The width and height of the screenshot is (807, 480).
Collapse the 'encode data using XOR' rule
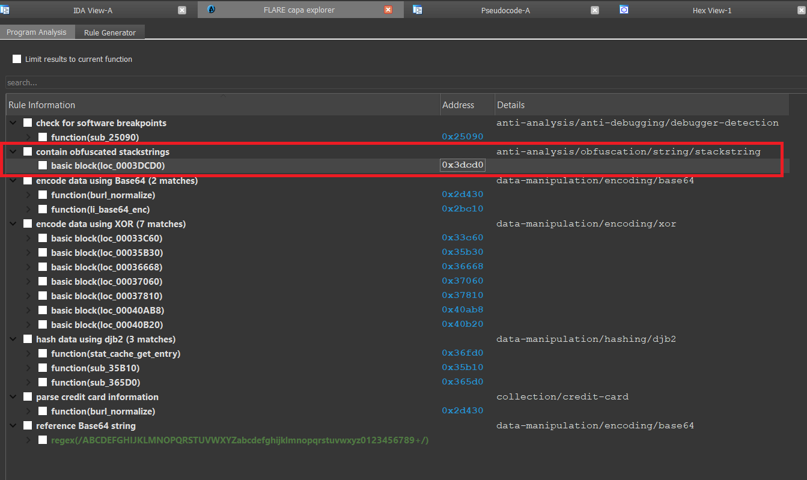13,224
